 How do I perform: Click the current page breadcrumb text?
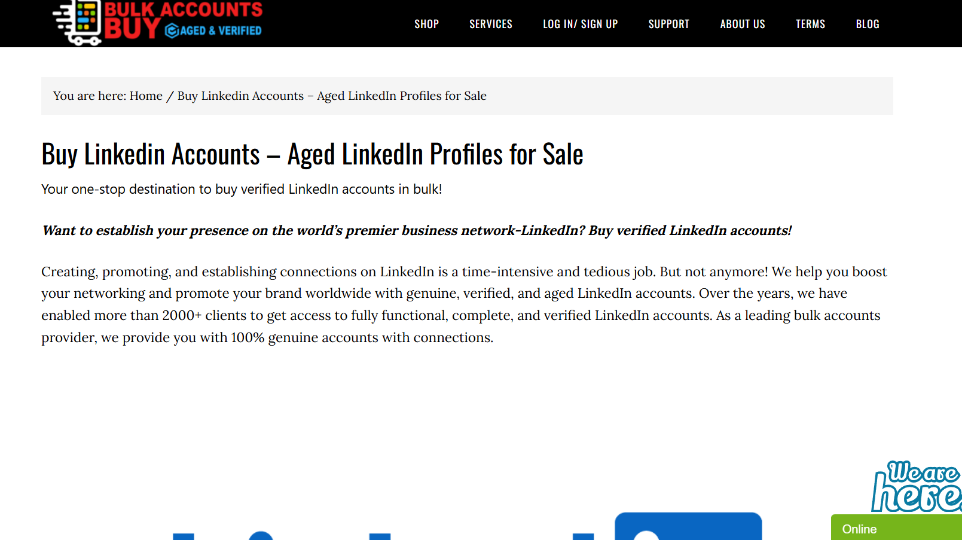pyautogui.click(x=332, y=96)
